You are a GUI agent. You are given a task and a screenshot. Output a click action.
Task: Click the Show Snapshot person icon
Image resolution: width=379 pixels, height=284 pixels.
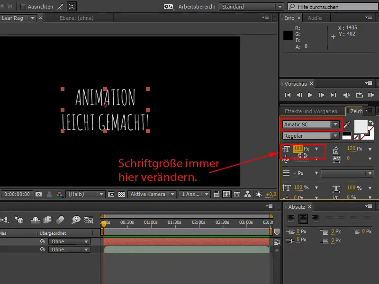tap(49, 194)
